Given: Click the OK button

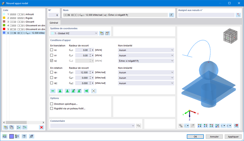Looking at the screenshot, I should [x=195, y=137].
